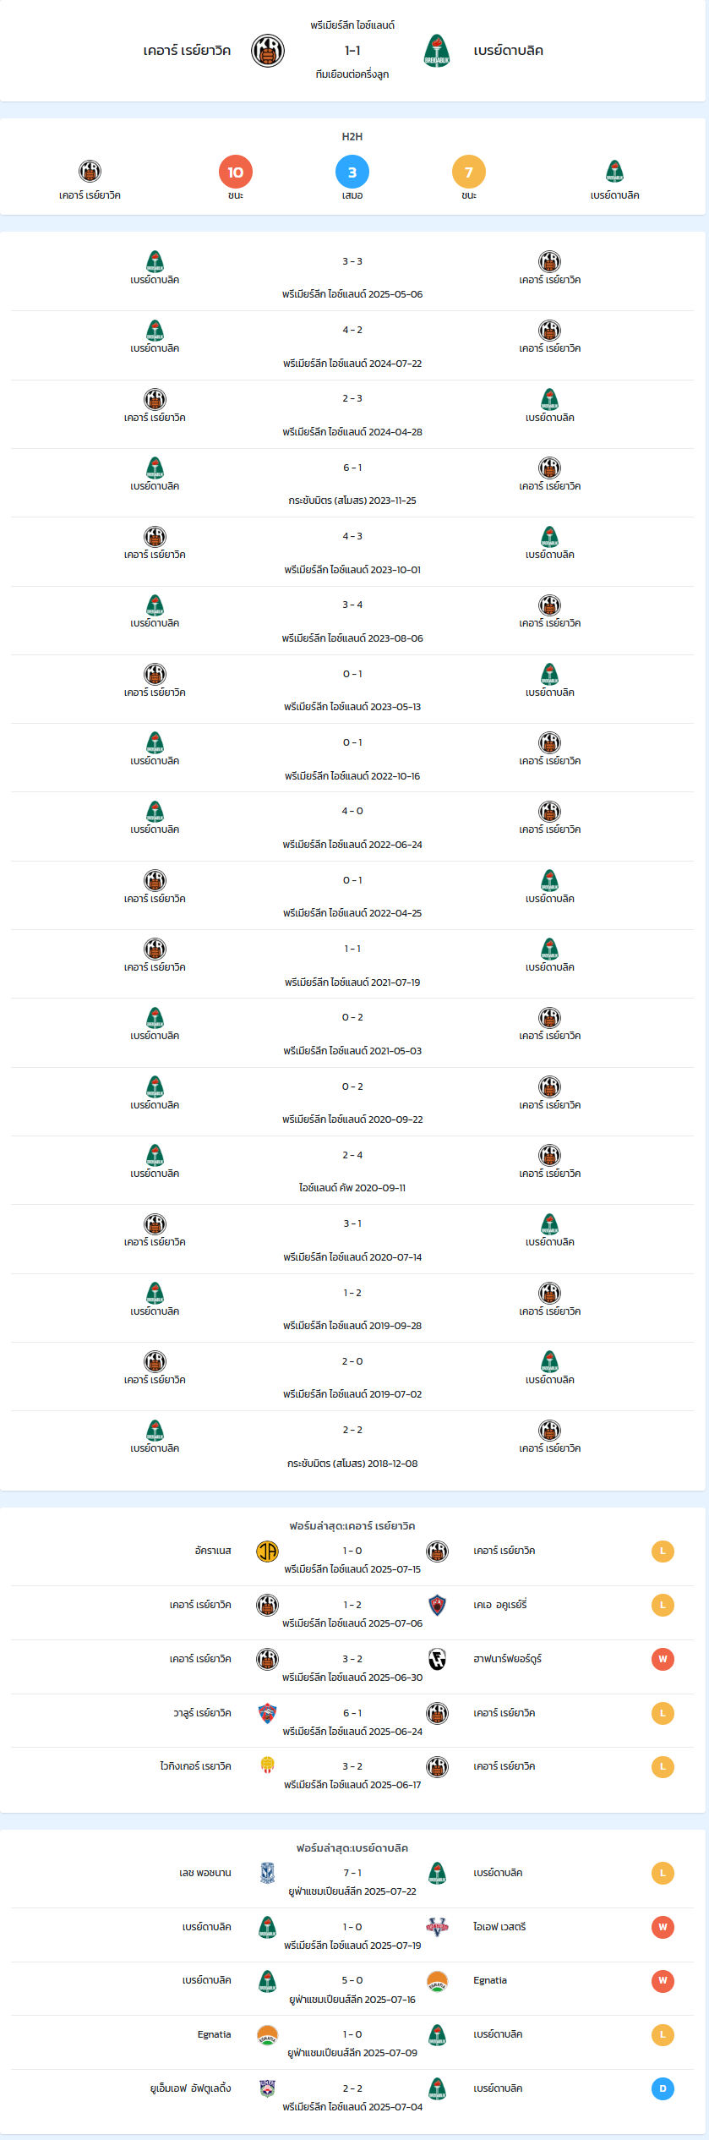The height and width of the screenshot is (2140, 709).
Task: Click the Vikingur Reykjavik crest icon
Action: [x=267, y=1765]
